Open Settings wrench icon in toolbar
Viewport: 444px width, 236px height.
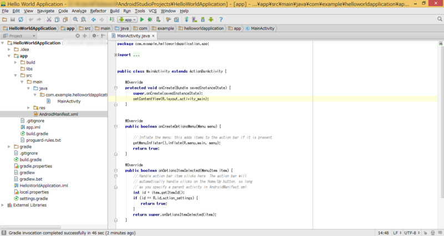169,19
